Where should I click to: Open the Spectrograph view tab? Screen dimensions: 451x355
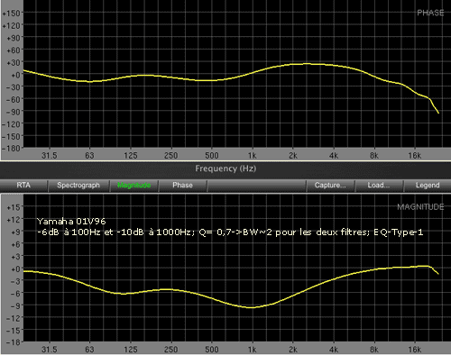coord(78,186)
